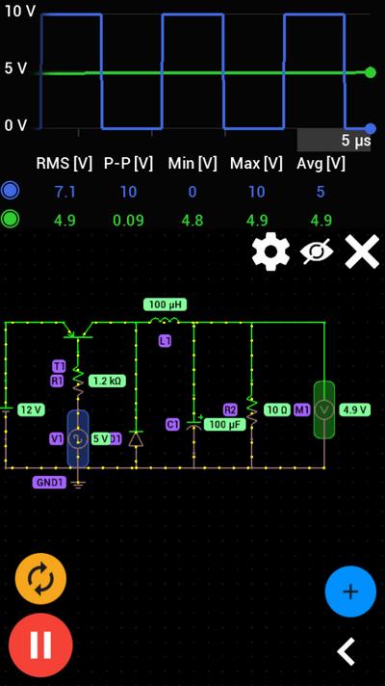This screenshot has height=686, width=385.
Task: Open oscilloscope settings gear
Action: click(x=270, y=251)
